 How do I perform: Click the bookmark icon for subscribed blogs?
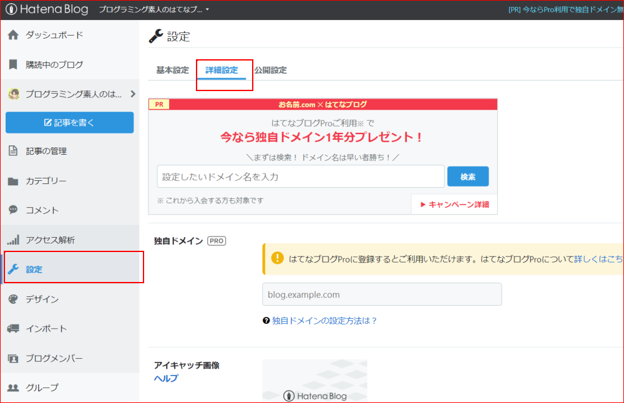click(13, 64)
